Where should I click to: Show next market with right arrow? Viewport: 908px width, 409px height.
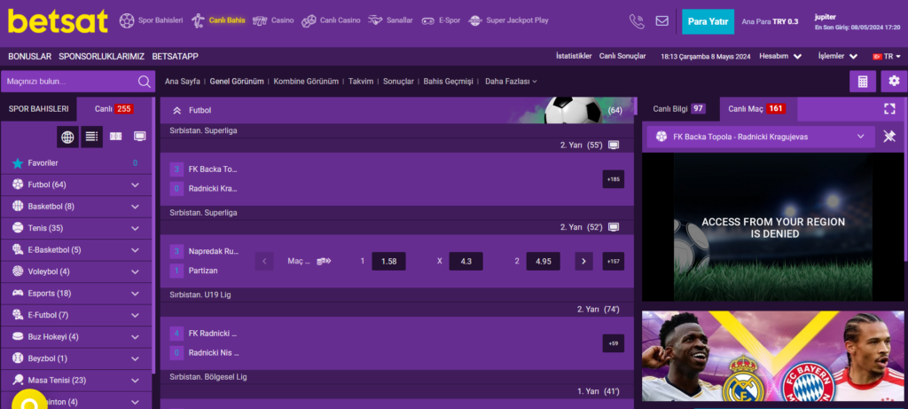[x=583, y=261]
